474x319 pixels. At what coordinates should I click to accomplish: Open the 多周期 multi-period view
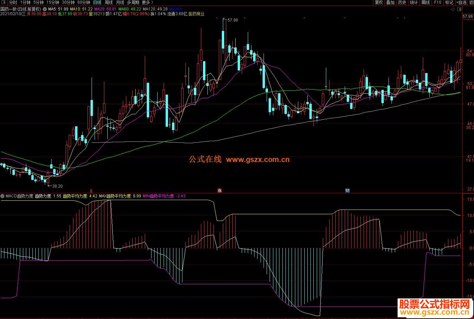click(133, 2)
